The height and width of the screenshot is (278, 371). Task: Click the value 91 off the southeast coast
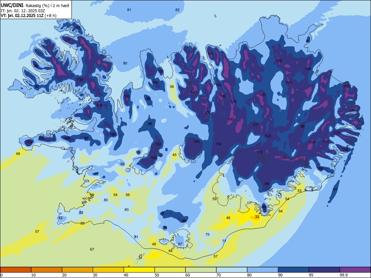(x=335, y=189)
